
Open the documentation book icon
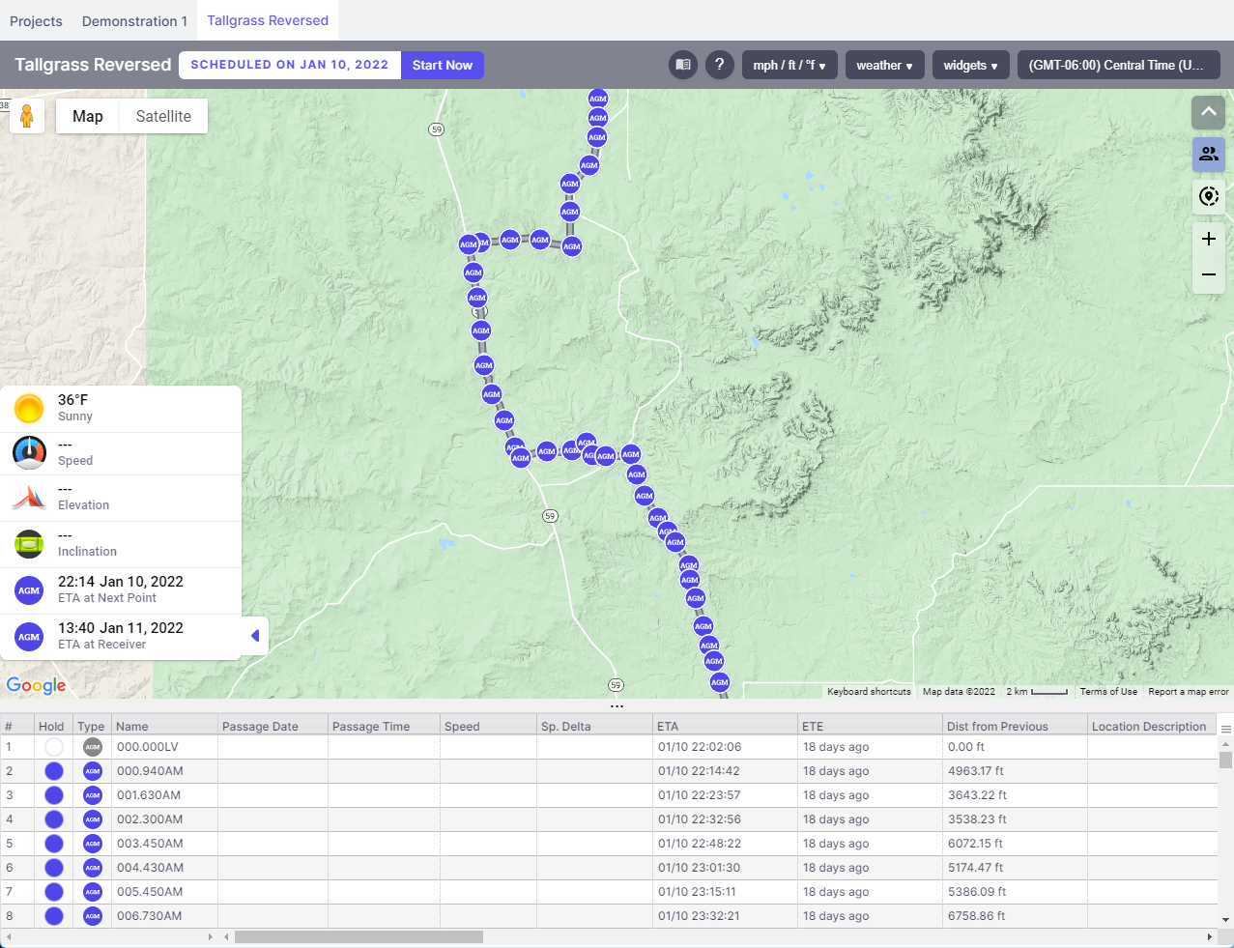683,65
